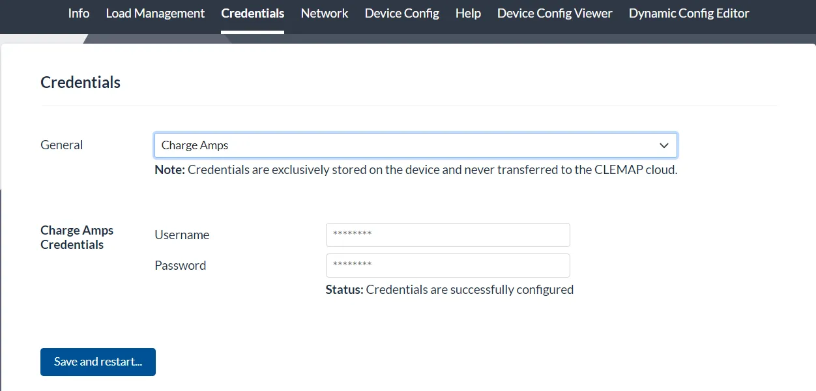The width and height of the screenshot is (816, 391).
Task: Click the Password input field
Action: (x=448, y=265)
